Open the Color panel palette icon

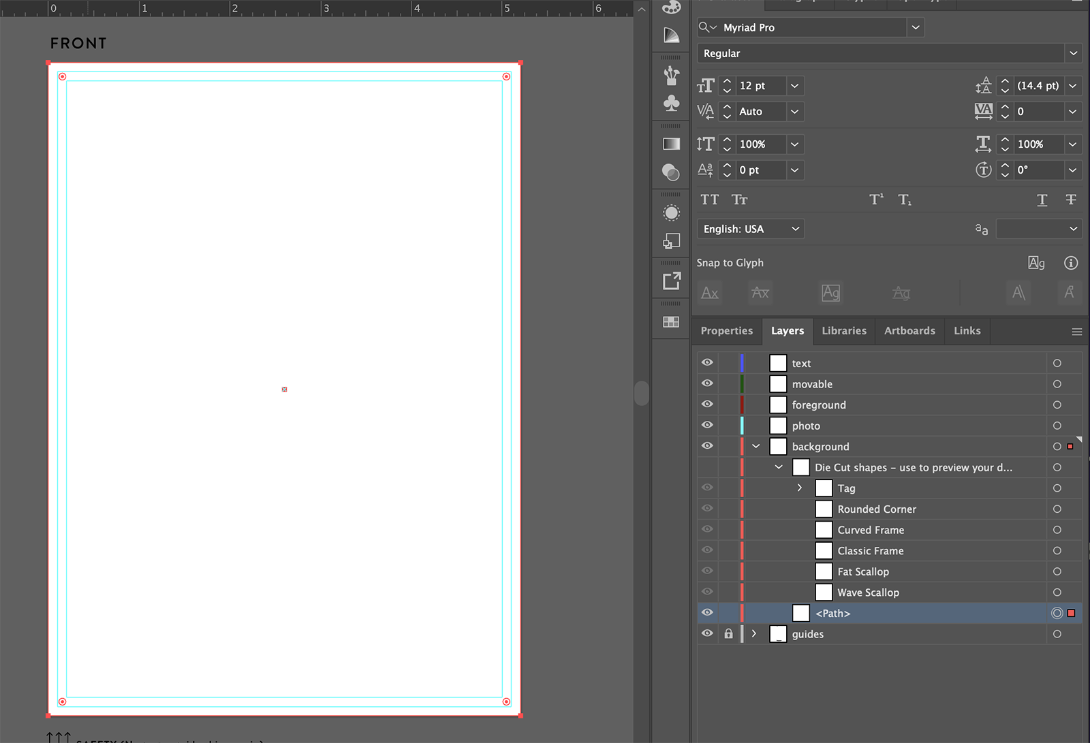click(x=671, y=7)
